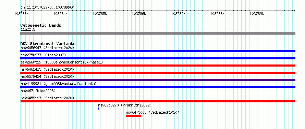Click esv2660519 (1000GenomesConsortiumPhase1) label
This screenshot has width=305, height=129.
click(62, 62)
